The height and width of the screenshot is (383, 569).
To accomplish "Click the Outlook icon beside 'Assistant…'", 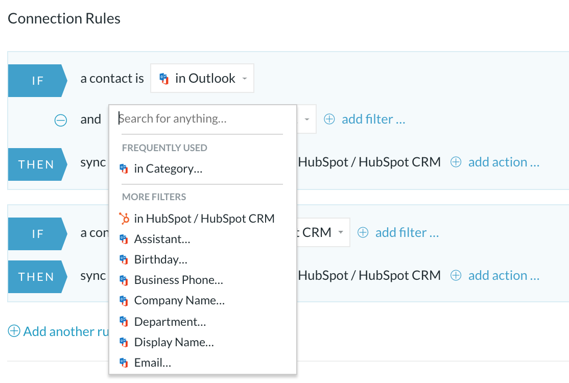I will coord(124,239).
